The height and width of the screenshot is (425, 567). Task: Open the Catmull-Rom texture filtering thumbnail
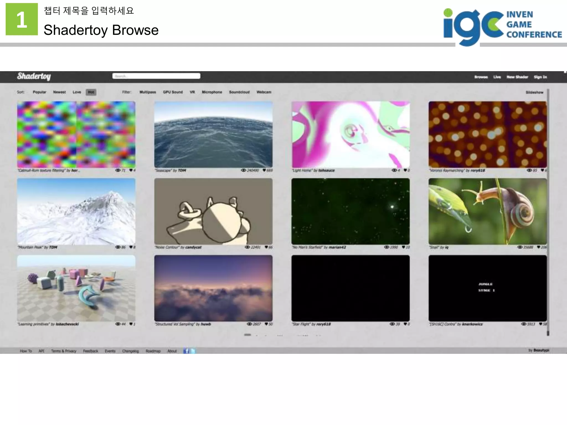(76, 134)
